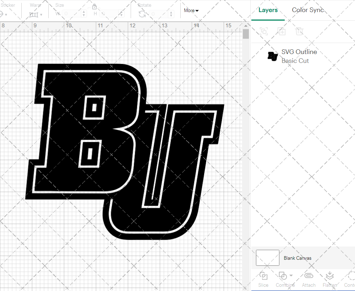Open the More dropdown

(x=191, y=10)
